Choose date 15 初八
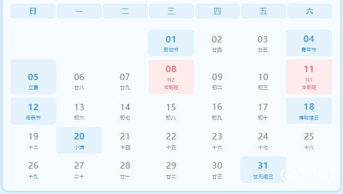 (171, 111)
